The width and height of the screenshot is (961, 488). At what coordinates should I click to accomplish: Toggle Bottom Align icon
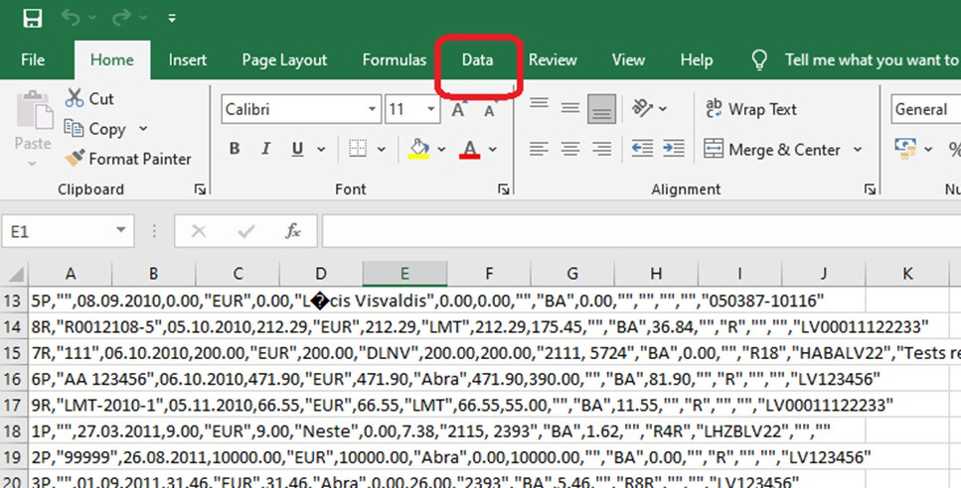point(601,109)
